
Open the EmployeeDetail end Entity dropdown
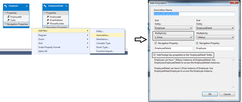click(215, 28)
